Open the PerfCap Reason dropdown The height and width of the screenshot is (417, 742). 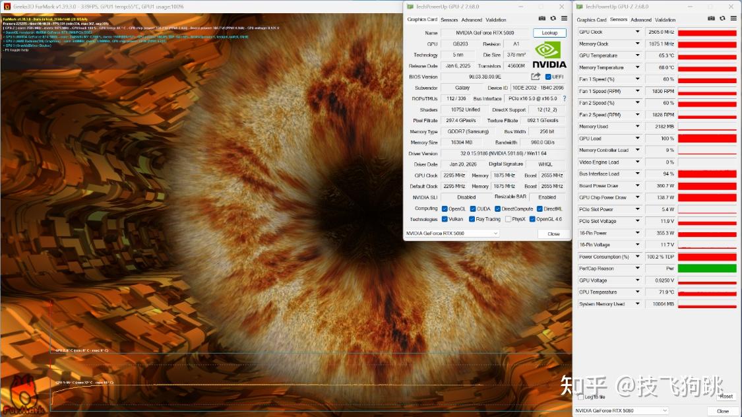(x=637, y=269)
